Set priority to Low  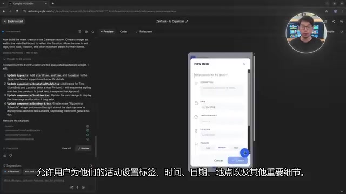coord(208,148)
